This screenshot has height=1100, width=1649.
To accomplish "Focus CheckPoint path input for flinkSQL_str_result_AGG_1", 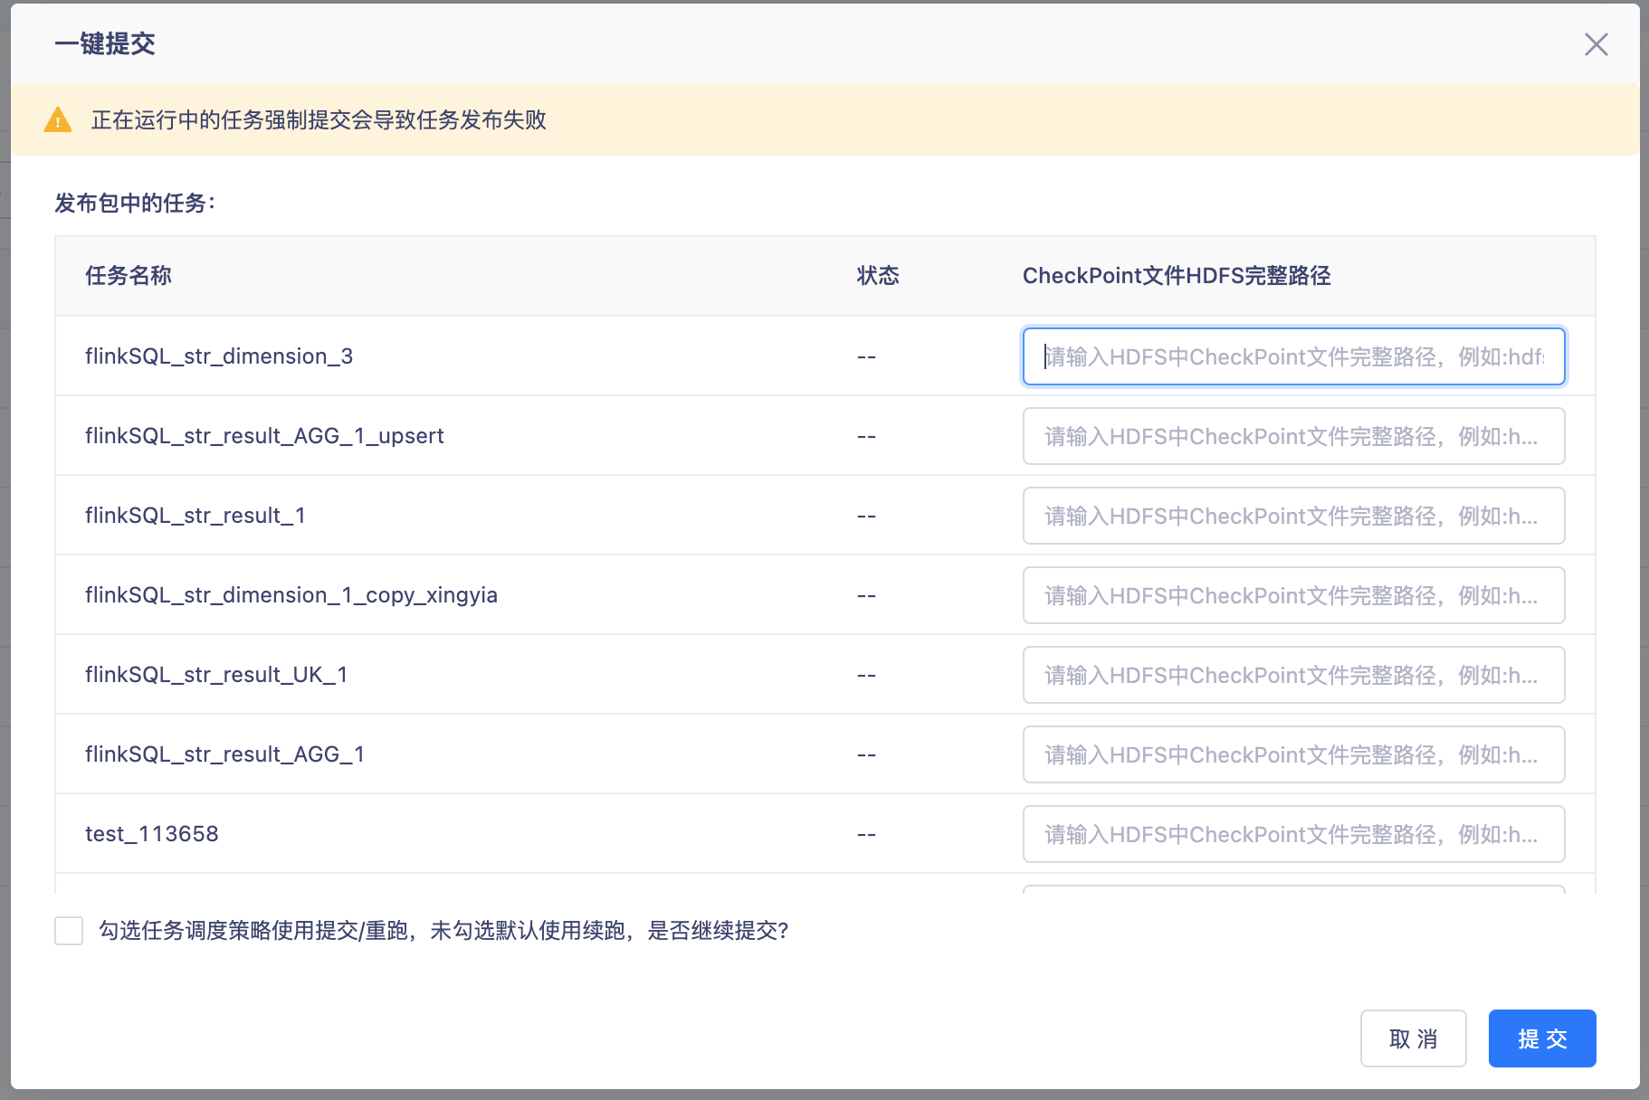I will 1293,754.
